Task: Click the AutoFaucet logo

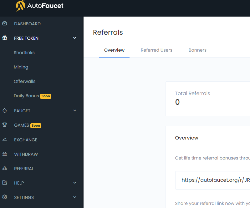Action: 40,6
